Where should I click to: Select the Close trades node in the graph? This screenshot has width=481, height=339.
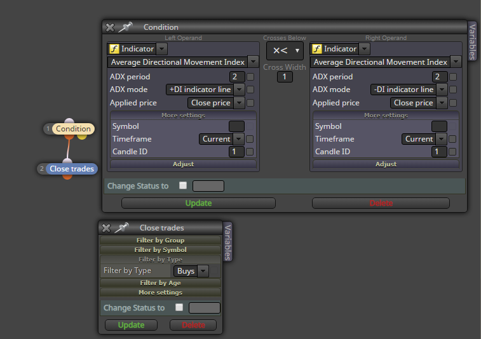(x=72, y=169)
